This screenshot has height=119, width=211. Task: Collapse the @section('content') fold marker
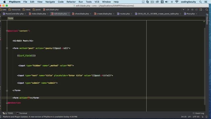[7, 31]
